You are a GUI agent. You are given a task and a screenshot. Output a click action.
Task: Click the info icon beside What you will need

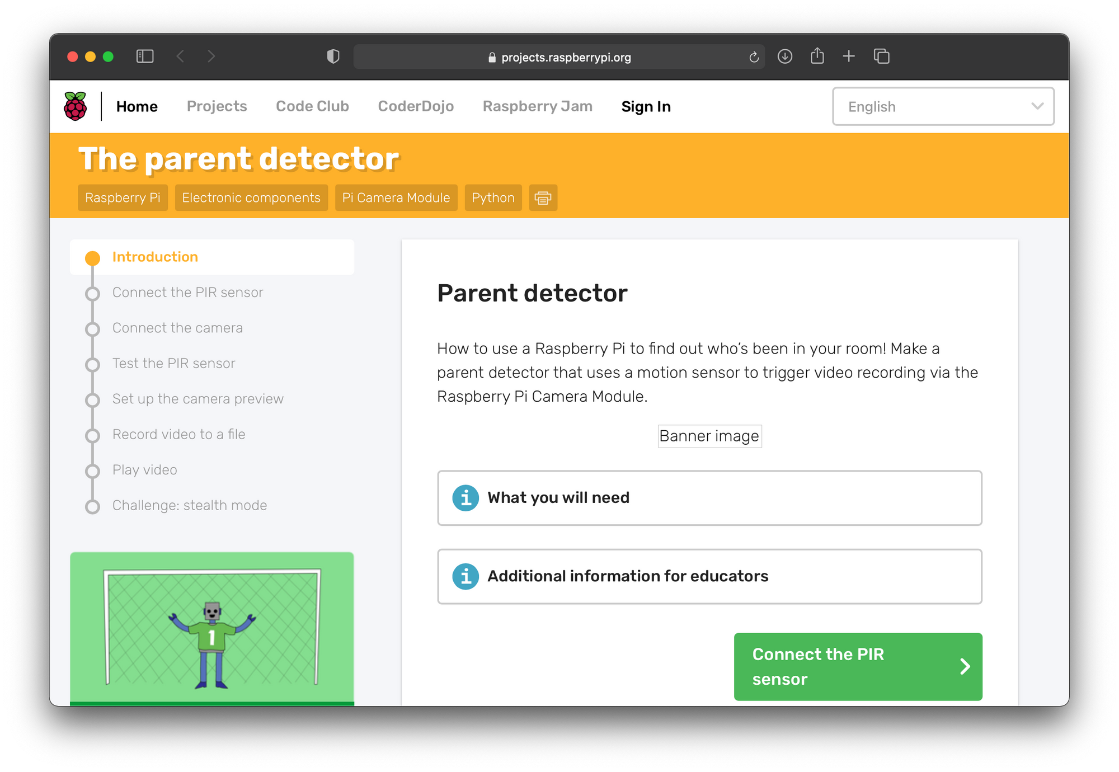point(466,498)
